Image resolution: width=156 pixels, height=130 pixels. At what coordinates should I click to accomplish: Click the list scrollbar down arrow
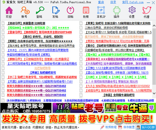click(x=154, y=94)
